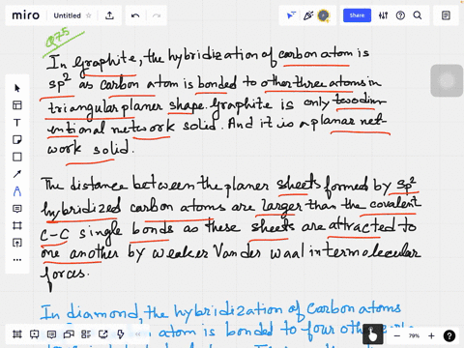This screenshot has height=348, width=464.
Task: Click the 79% zoom level
Action: [414, 335]
